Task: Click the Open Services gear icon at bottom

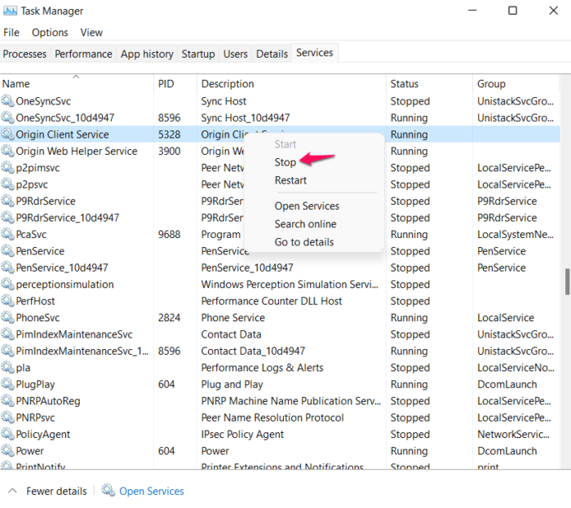Action: point(108,491)
